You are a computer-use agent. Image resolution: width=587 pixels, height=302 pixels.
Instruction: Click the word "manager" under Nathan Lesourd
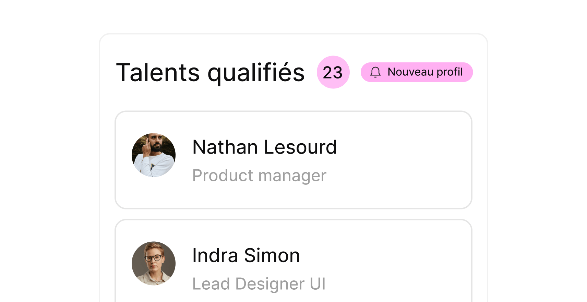pos(292,176)
